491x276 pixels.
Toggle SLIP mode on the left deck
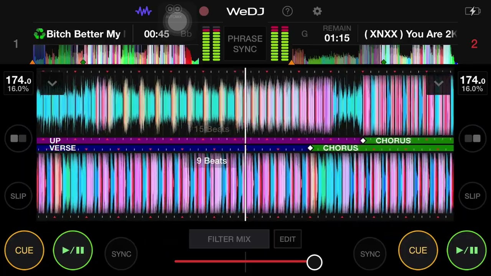[x=18, y=196]
